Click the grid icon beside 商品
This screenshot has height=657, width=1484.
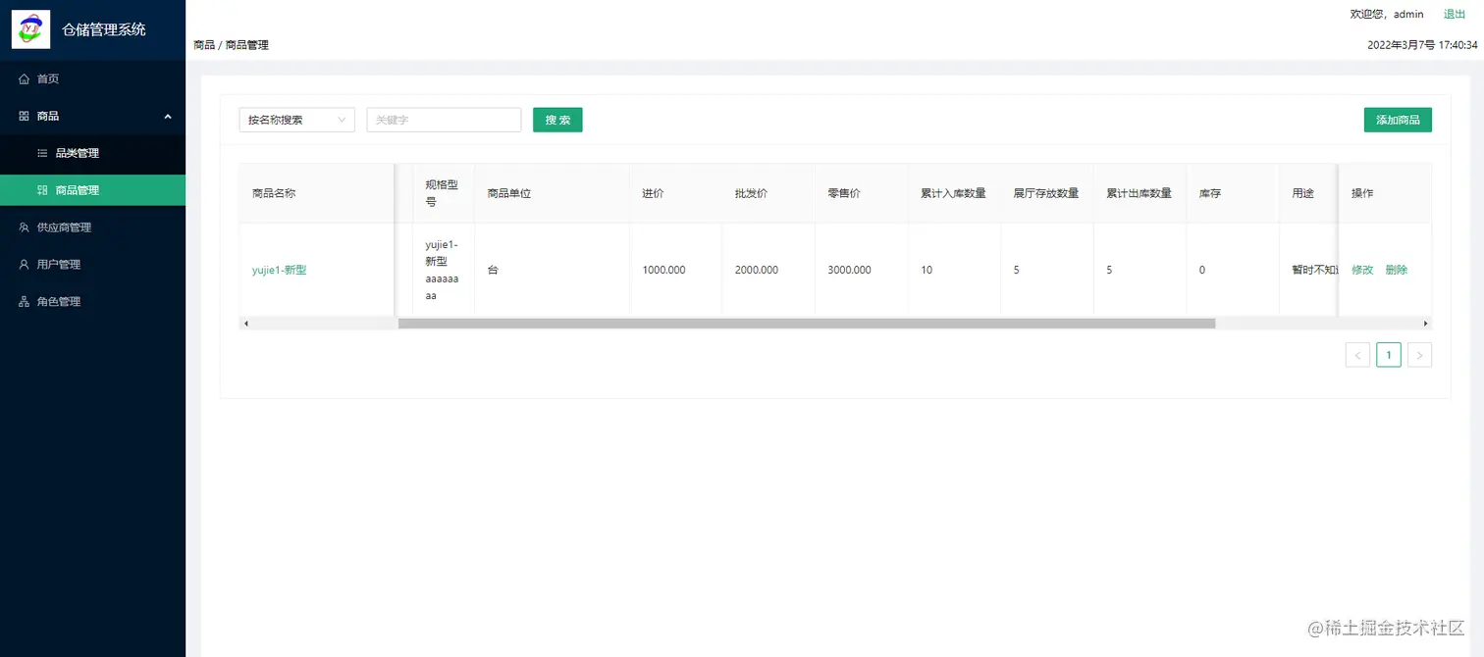tap(24, 116)
